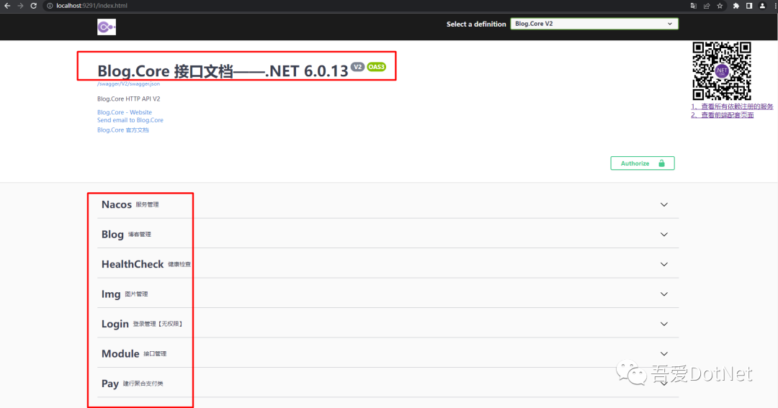778x408 pixels.
Task: Click the share page icon
Action: tap(707, 6)
